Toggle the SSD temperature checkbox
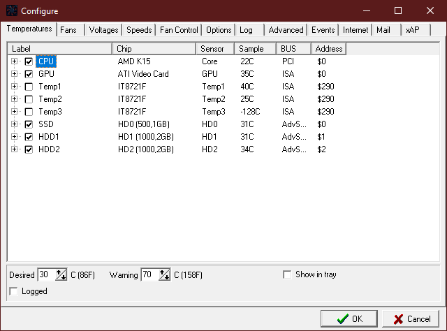This screenshot has width=447, height=331. 29,124
